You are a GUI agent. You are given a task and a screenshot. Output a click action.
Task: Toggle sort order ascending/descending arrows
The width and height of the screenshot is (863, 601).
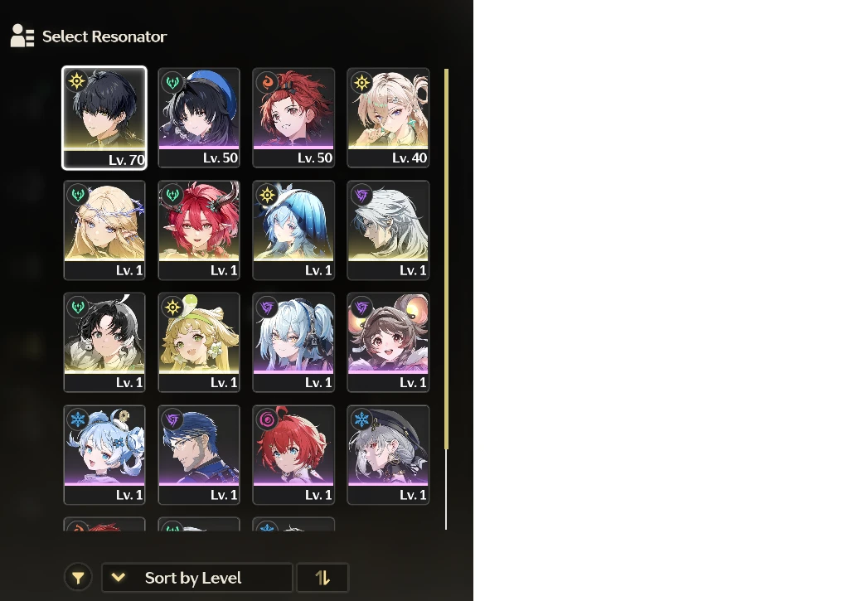[x=322, y=577]
